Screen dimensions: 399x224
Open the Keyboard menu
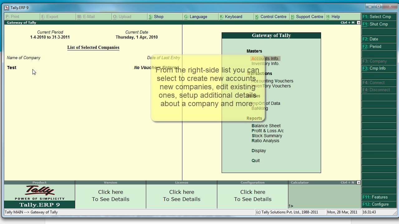236,17
